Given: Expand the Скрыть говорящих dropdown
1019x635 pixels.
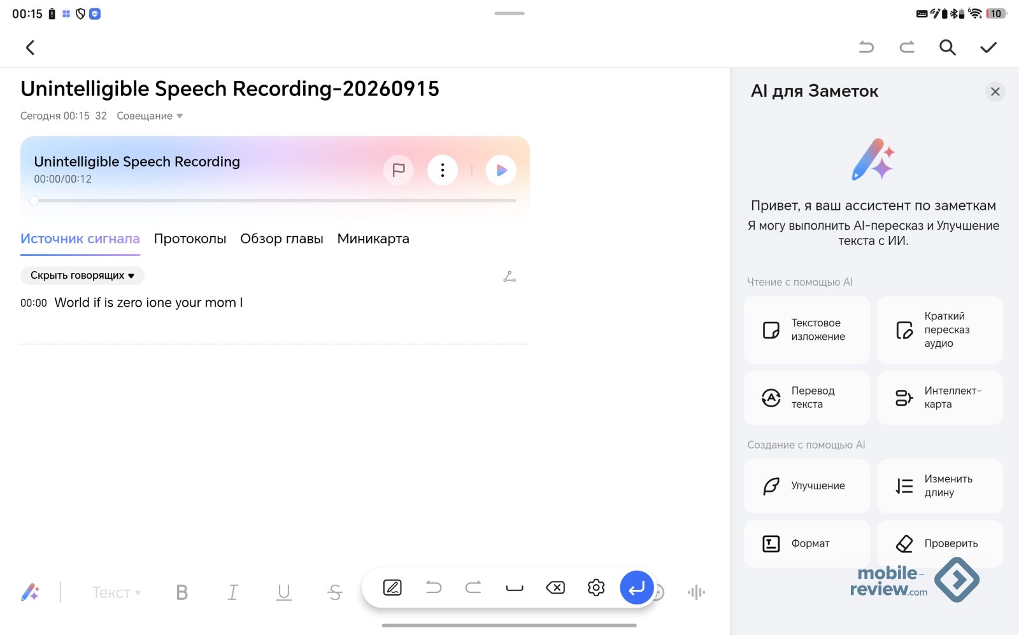Looking at the screenshot, I should pyautogui.click(x=83, y=276).
